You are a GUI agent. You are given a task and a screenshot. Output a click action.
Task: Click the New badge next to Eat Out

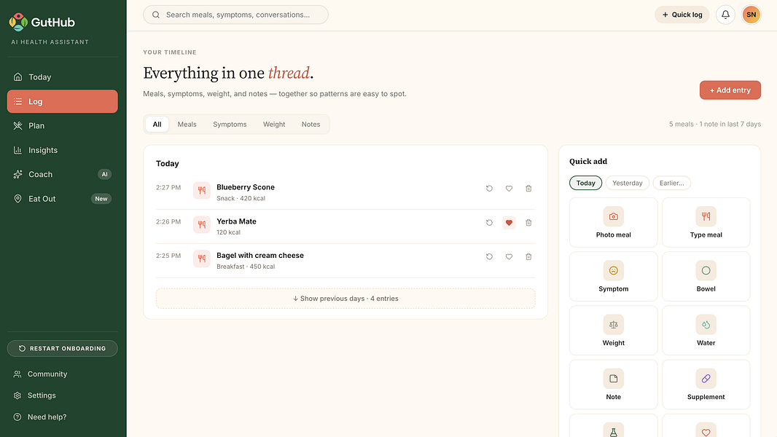(x=101, y=198)
